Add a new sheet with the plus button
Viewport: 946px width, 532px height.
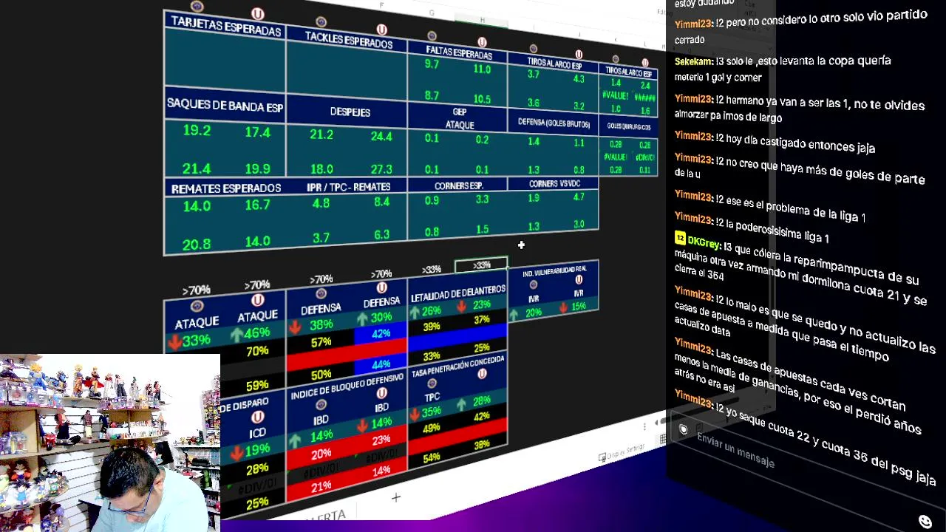tap(395, 498)
